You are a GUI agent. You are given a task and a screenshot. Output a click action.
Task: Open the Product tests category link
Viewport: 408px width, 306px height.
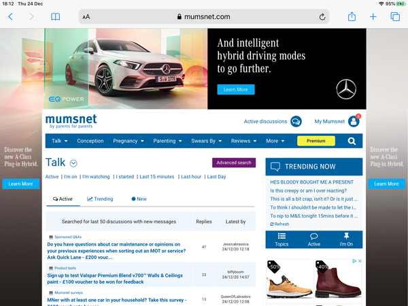tap(65, 268)
